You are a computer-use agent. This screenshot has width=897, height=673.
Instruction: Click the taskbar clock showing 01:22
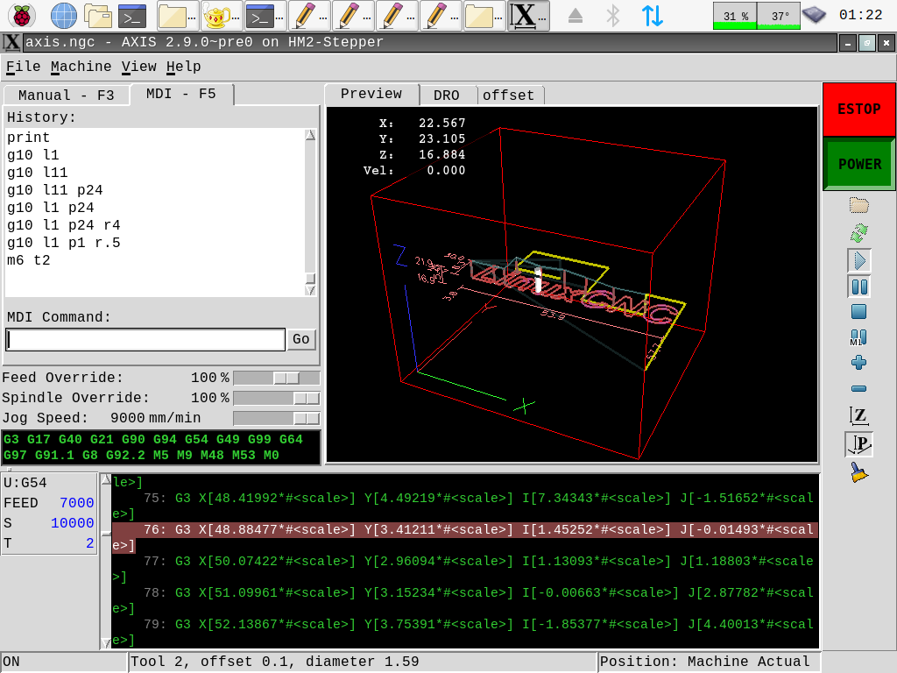pyautogui.click(x=860, y=15)
